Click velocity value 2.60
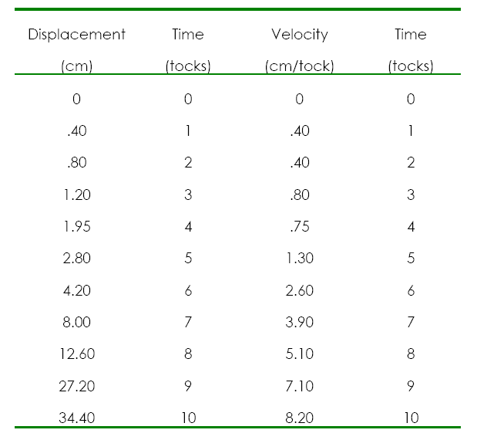 (x=300, y=290)
